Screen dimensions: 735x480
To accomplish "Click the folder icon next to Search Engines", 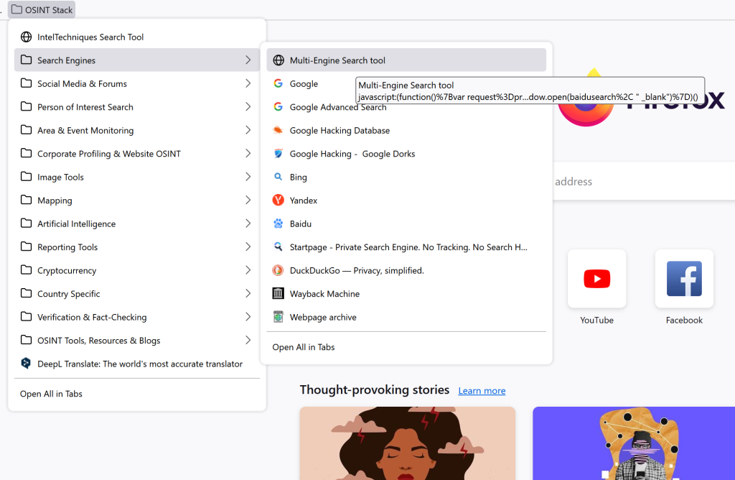I will coord(27,60).
